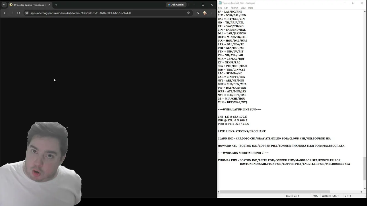Click the '~~~WNBA LAYUP LINE SUN~~~' heading
Viewport: 367px width, 206px height.
[239, 110]
